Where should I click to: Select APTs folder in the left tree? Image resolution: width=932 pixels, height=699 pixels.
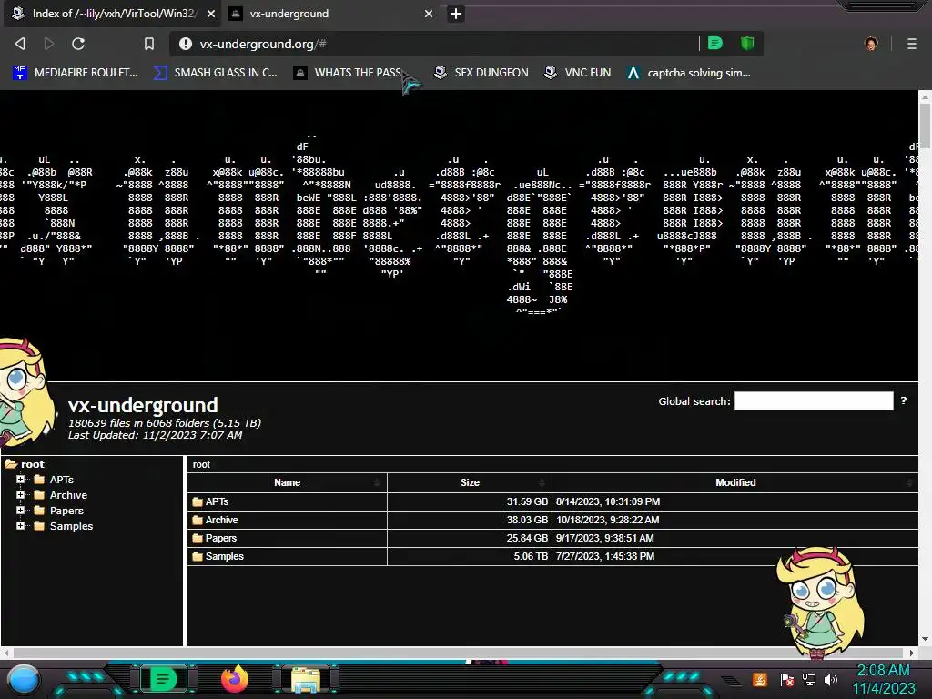click(x=61, y=480)
